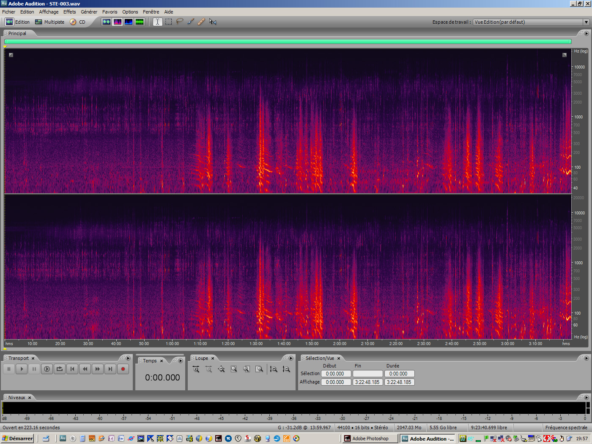Enable looped playback in Transport panel
This screenshot has width=592, height=444.
[x=60, y=369]
